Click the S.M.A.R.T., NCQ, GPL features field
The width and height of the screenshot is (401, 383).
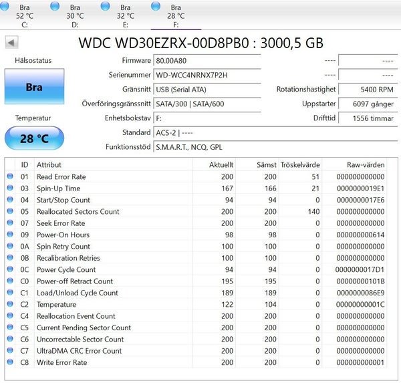click(x=275, y=147)
